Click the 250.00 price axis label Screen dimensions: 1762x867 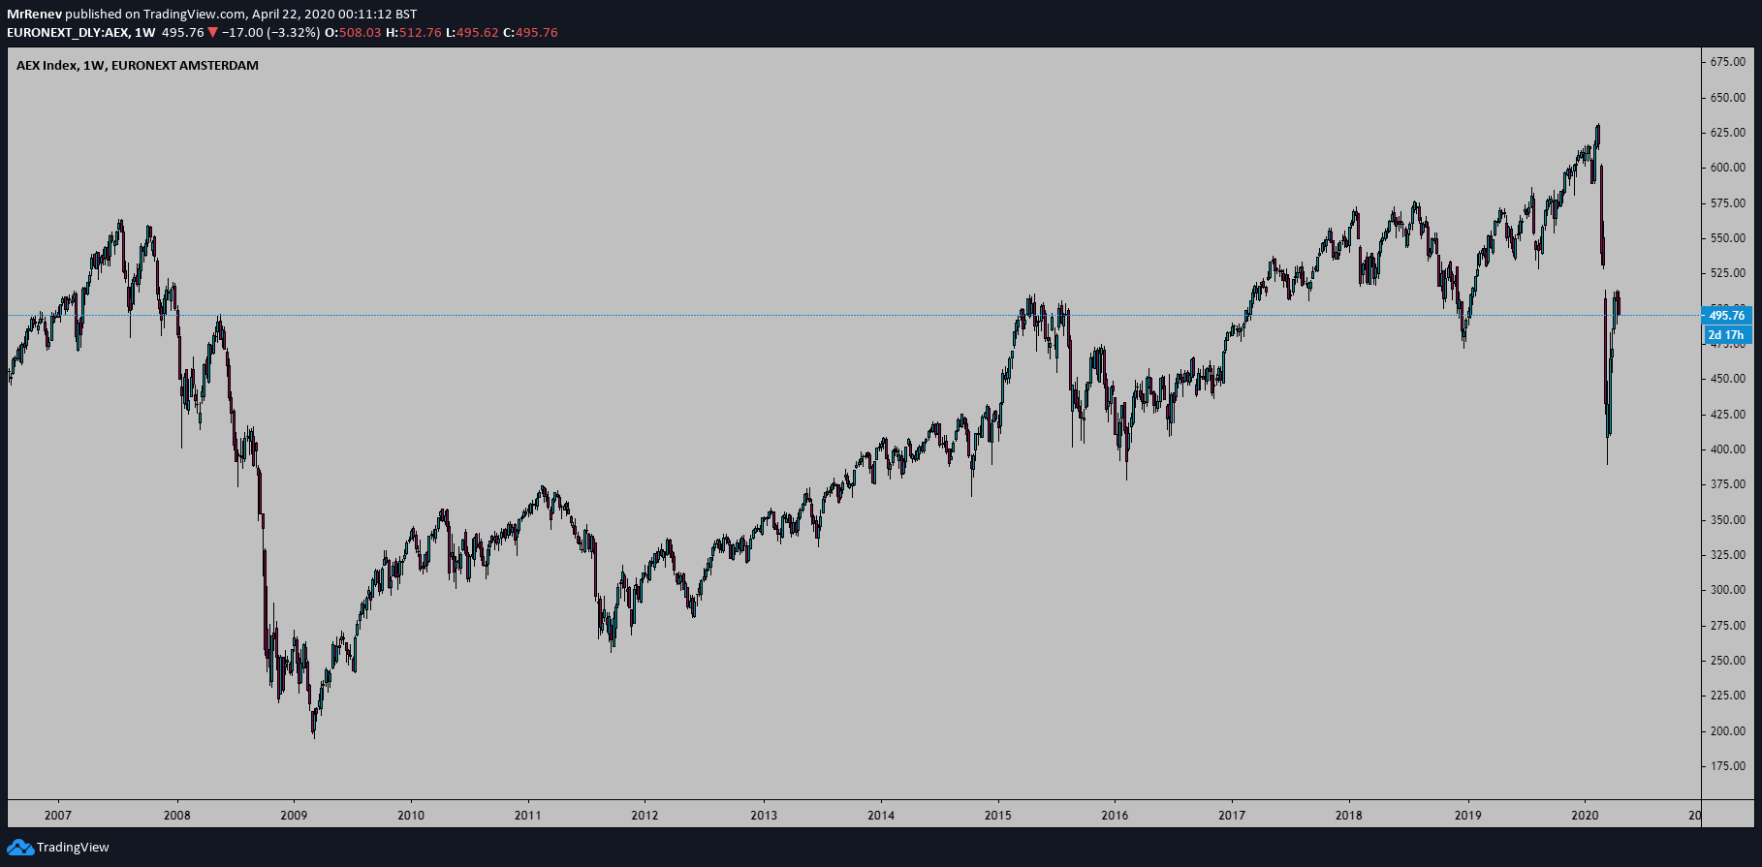point(1728,661)
